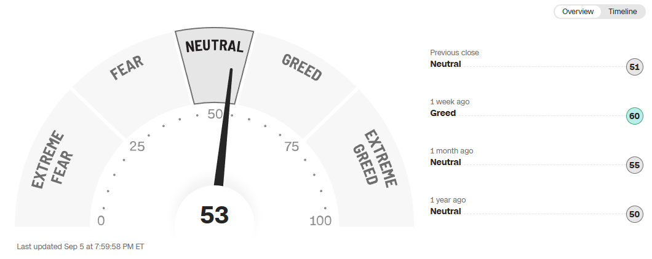Image resolution: width=652 pixels, height=259 pixels.
Task: Switch to the Timeline view
Action: coord(622,12)
